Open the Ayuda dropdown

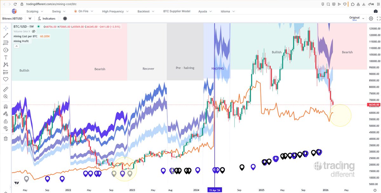coord(205,11)
